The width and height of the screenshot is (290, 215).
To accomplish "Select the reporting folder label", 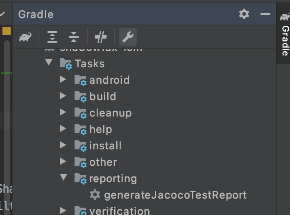I will 113,179.
